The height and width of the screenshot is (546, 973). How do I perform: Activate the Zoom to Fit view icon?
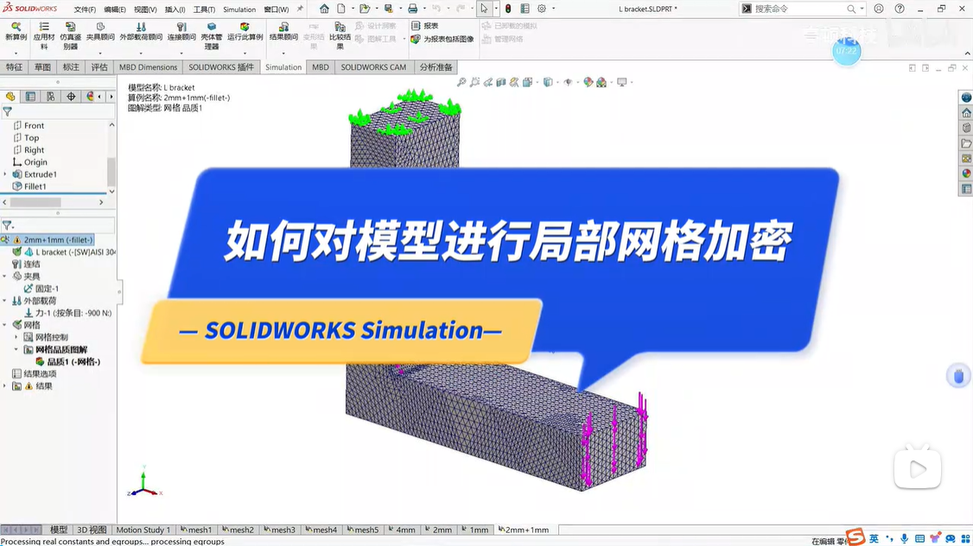[461, 82]
